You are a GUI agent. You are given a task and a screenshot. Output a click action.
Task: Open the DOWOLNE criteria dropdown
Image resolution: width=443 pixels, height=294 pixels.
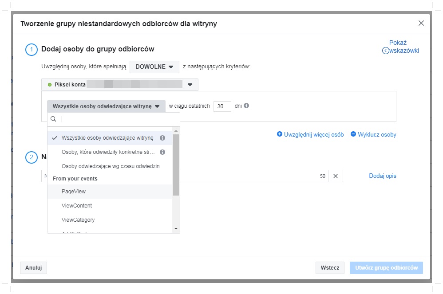coord(154,67)
